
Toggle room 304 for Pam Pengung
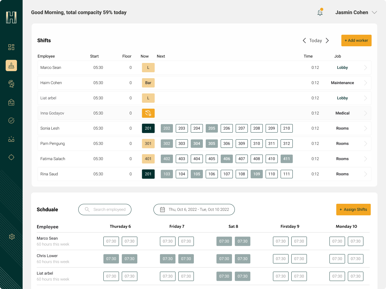pos(197,144)
